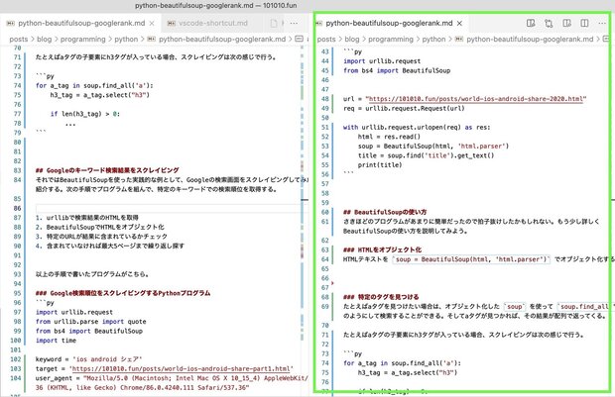Click '以上の手順で書いたプログラムがこちら。' on line 93
Image resolution: width=615 pixels, height=397 pixels.
click(x=92, y=274)
